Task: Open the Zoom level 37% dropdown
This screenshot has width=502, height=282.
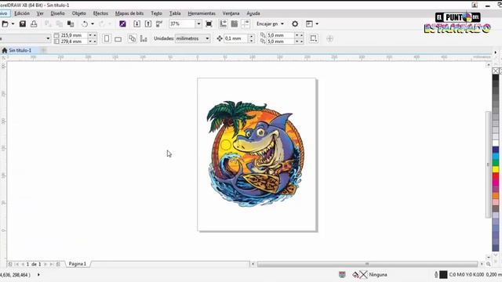Action: [198, 23]
